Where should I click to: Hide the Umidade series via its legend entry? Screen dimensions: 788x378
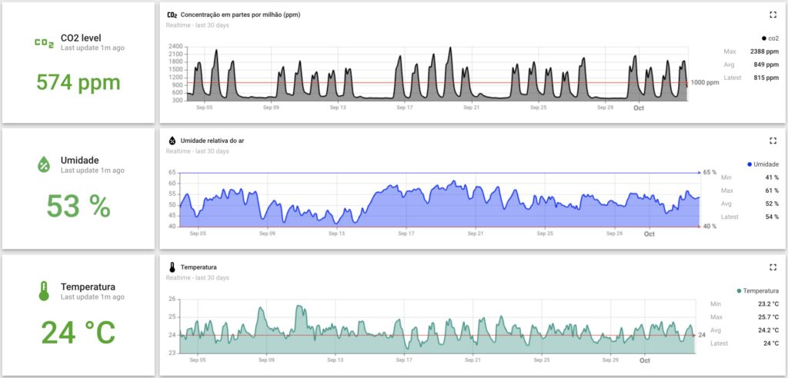point(763,164)
